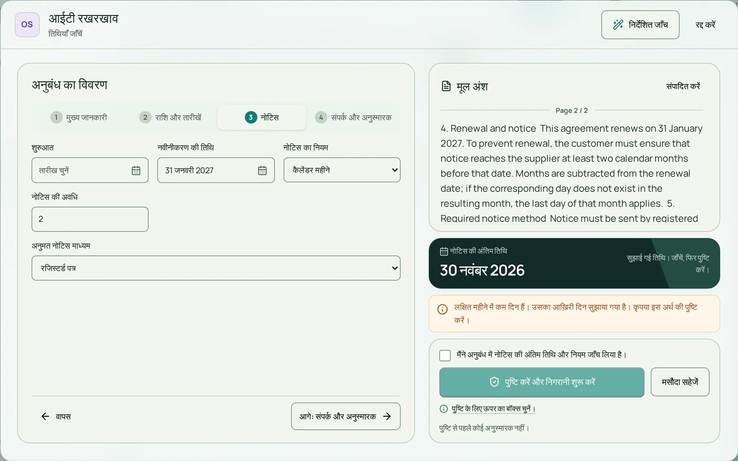Click the left arrow icon next to वापस
The height and width of the screenshot is (461, 738).
click(x=45, y=417)
